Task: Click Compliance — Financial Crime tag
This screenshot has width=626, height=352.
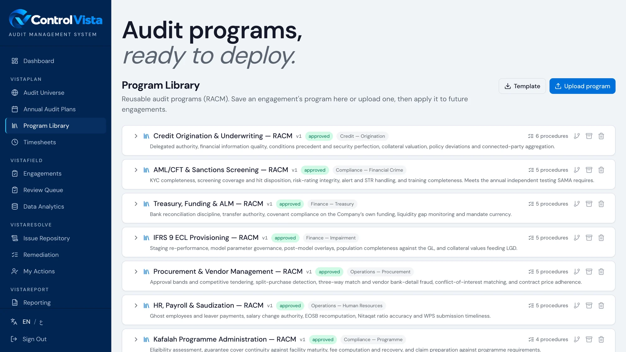Action: click(x=369, y=170)
